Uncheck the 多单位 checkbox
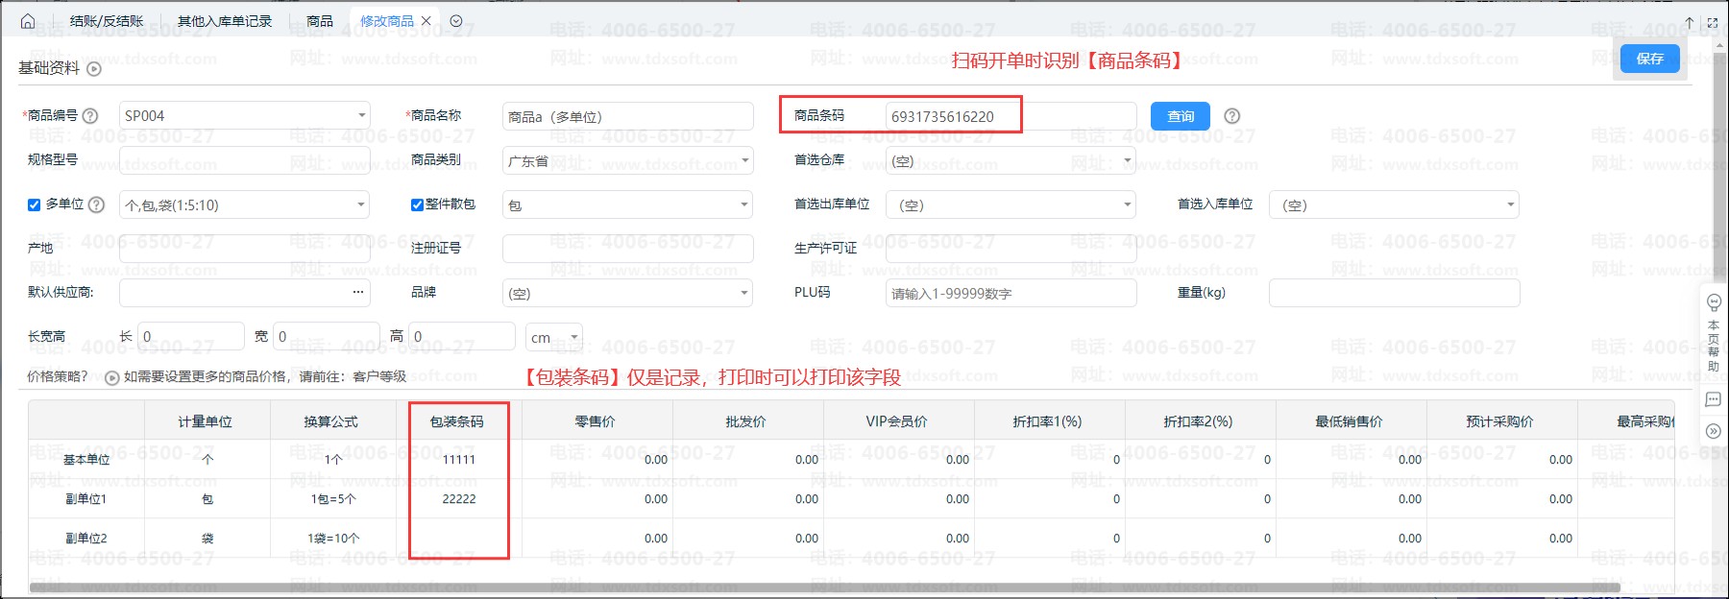 35,204
